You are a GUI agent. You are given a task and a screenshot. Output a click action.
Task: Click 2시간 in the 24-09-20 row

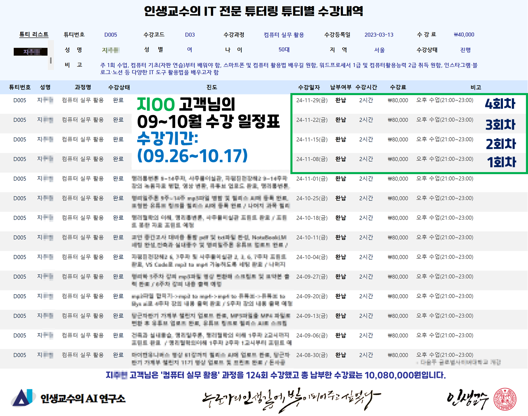[x=366, y=296]
